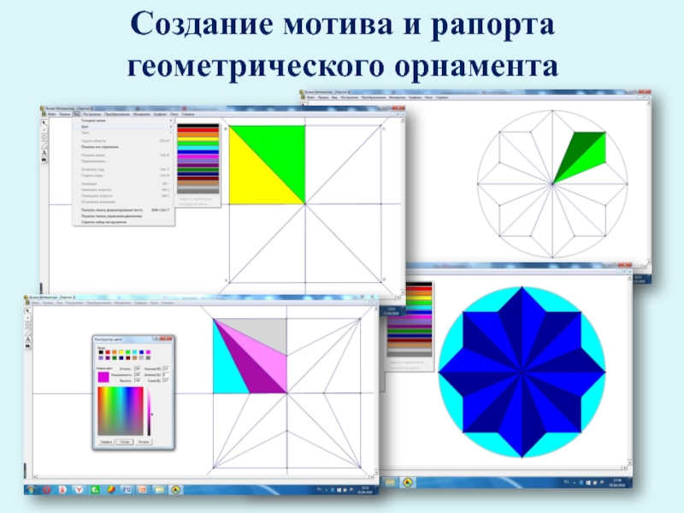Open Yandex Browser from the bottom-left taskbar
The image size is (684, 513).
coord(79,489)
